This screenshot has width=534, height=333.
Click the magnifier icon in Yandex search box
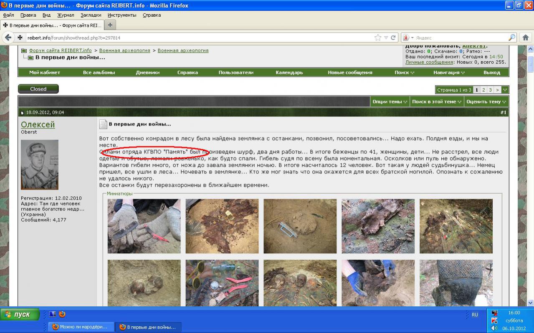click(512, 38)
